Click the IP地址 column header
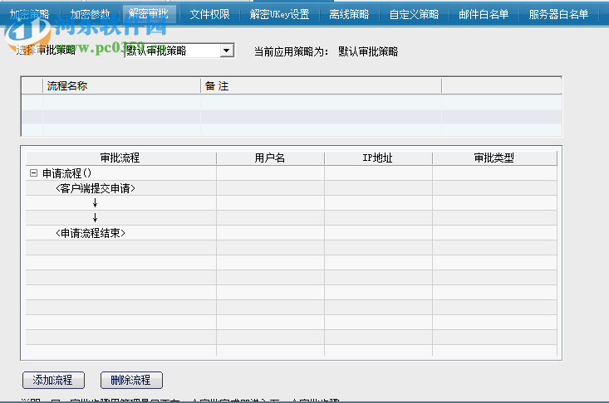609x403 pixels. pos(378,158)
